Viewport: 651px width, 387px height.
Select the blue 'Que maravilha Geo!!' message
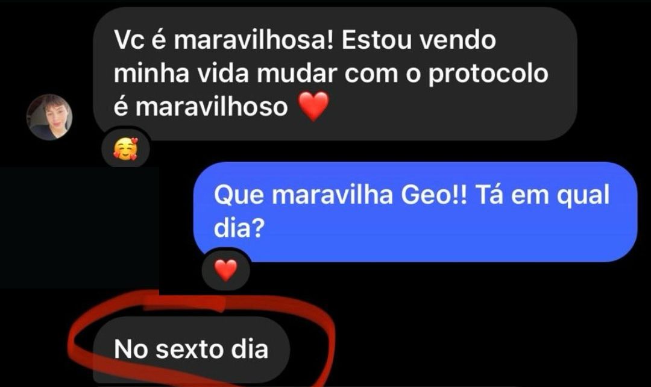coord(415,212)
